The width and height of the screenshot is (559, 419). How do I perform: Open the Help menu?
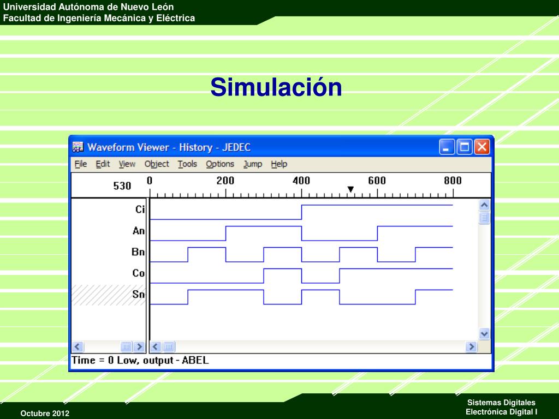click(x=279, y=164)
